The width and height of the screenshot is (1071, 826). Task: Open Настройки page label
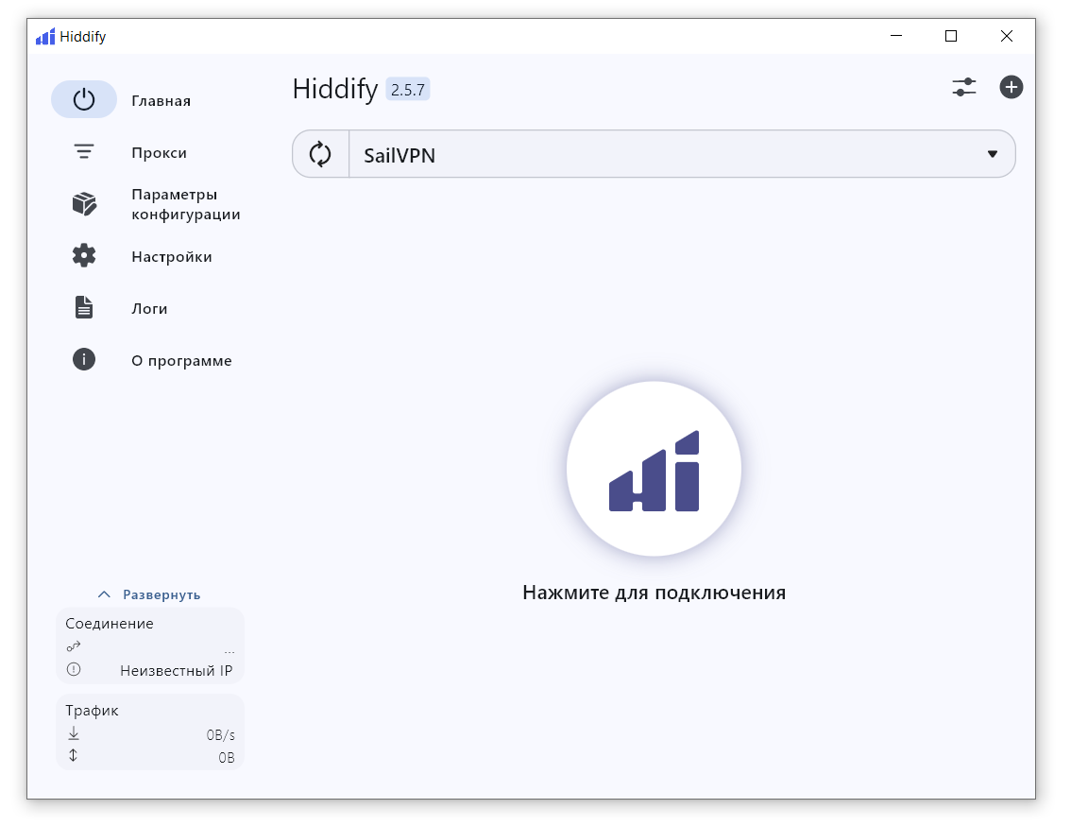pyautogui.click(x=171, y=257)
